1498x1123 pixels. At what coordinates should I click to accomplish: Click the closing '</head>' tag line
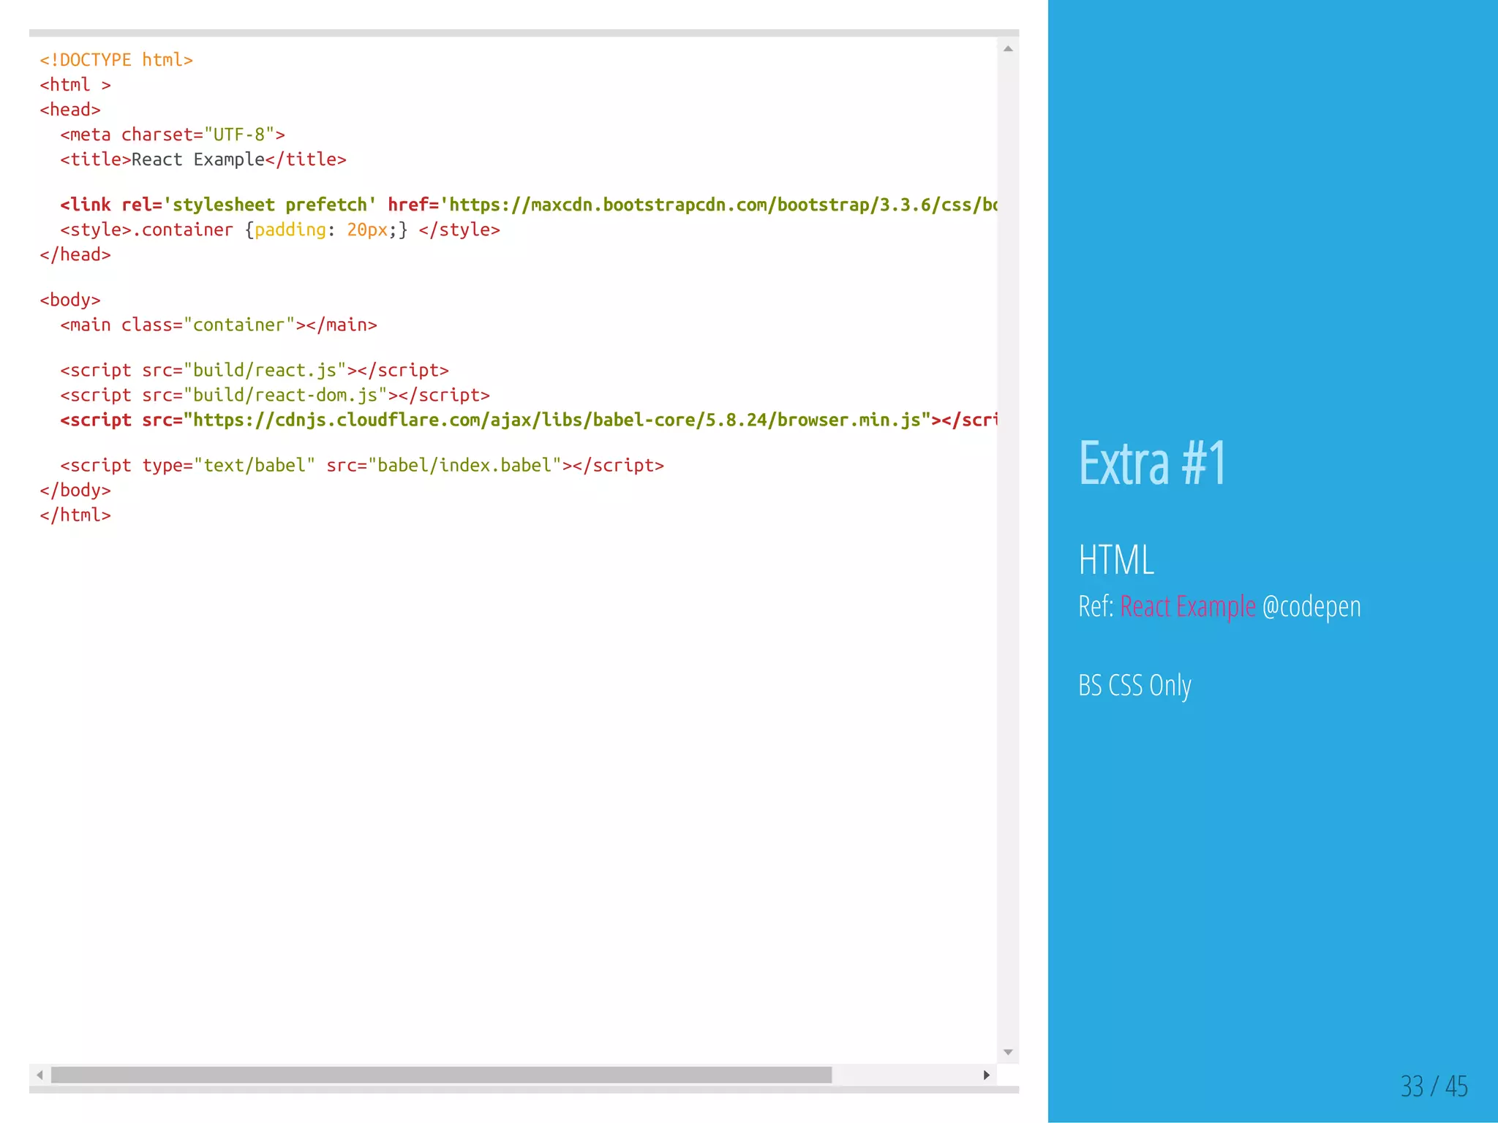click(x=75, y=254)
